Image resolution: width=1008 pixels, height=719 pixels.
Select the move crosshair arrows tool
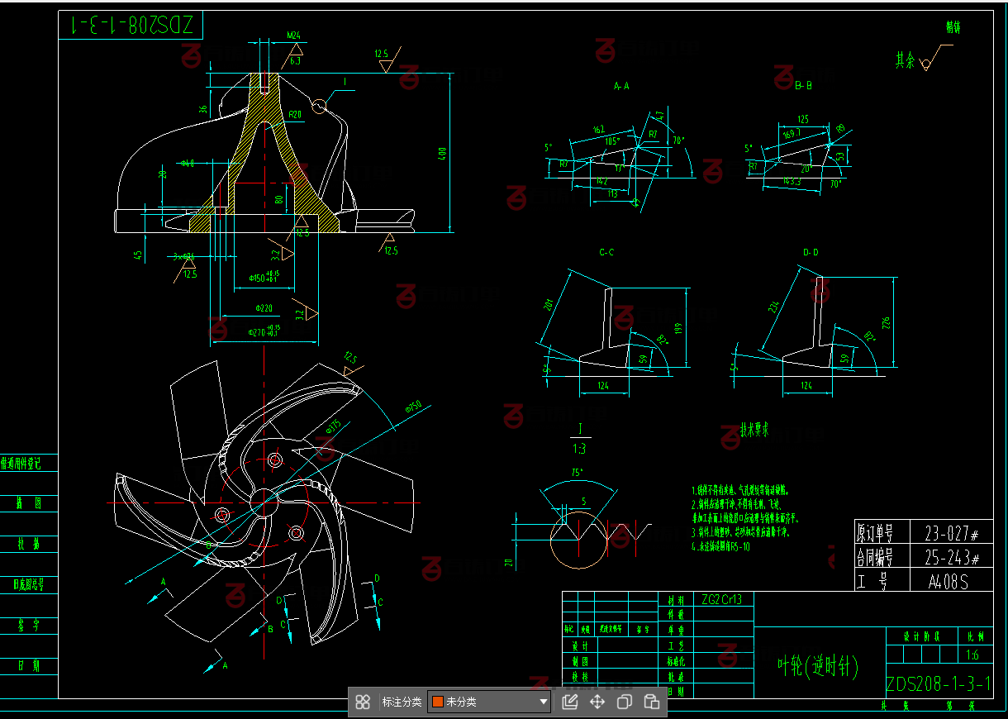[x=597, y=702]
